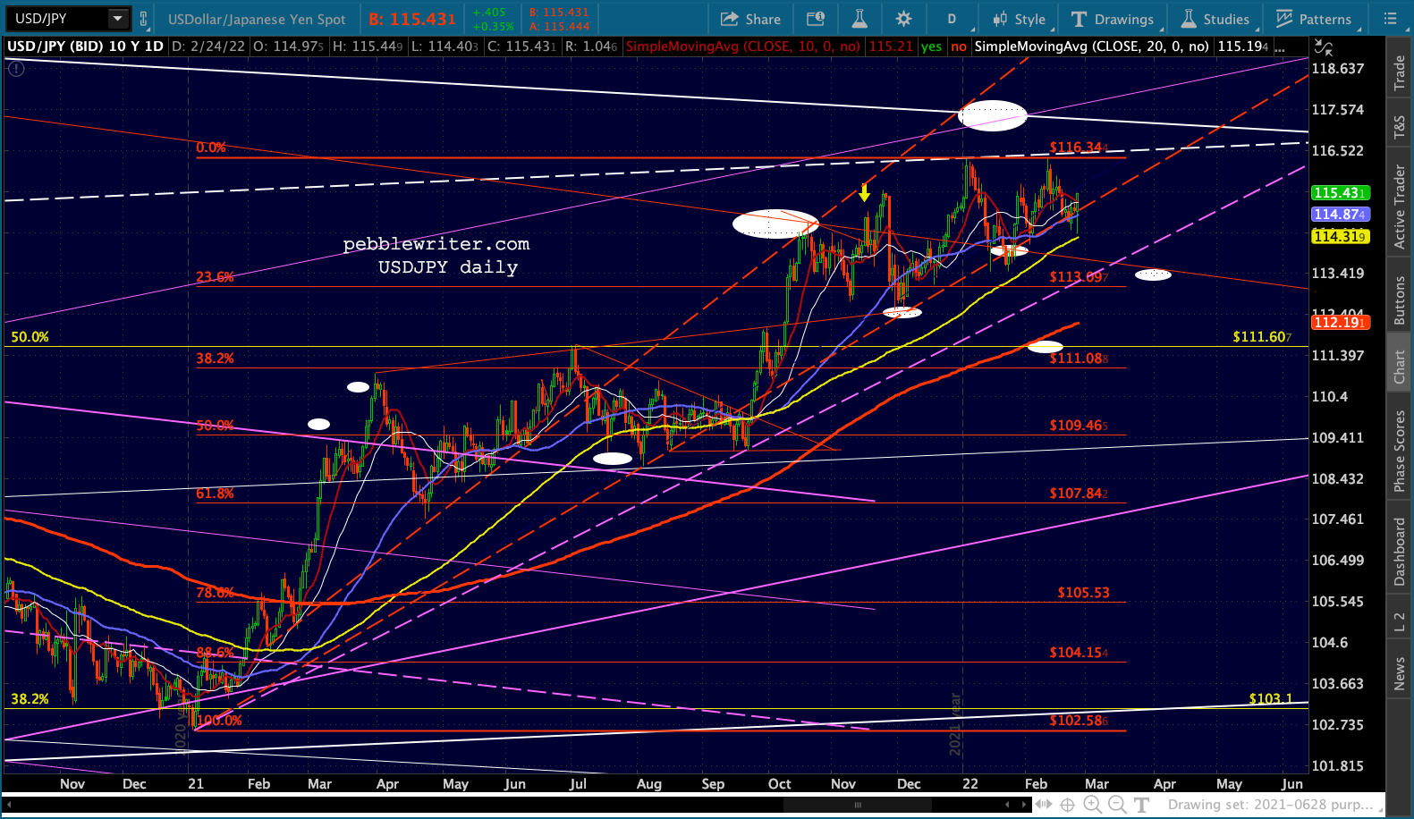The image size is (1414, 819).
Task: Click the bid price B: 115.431 in header
Action: (412, 19)
